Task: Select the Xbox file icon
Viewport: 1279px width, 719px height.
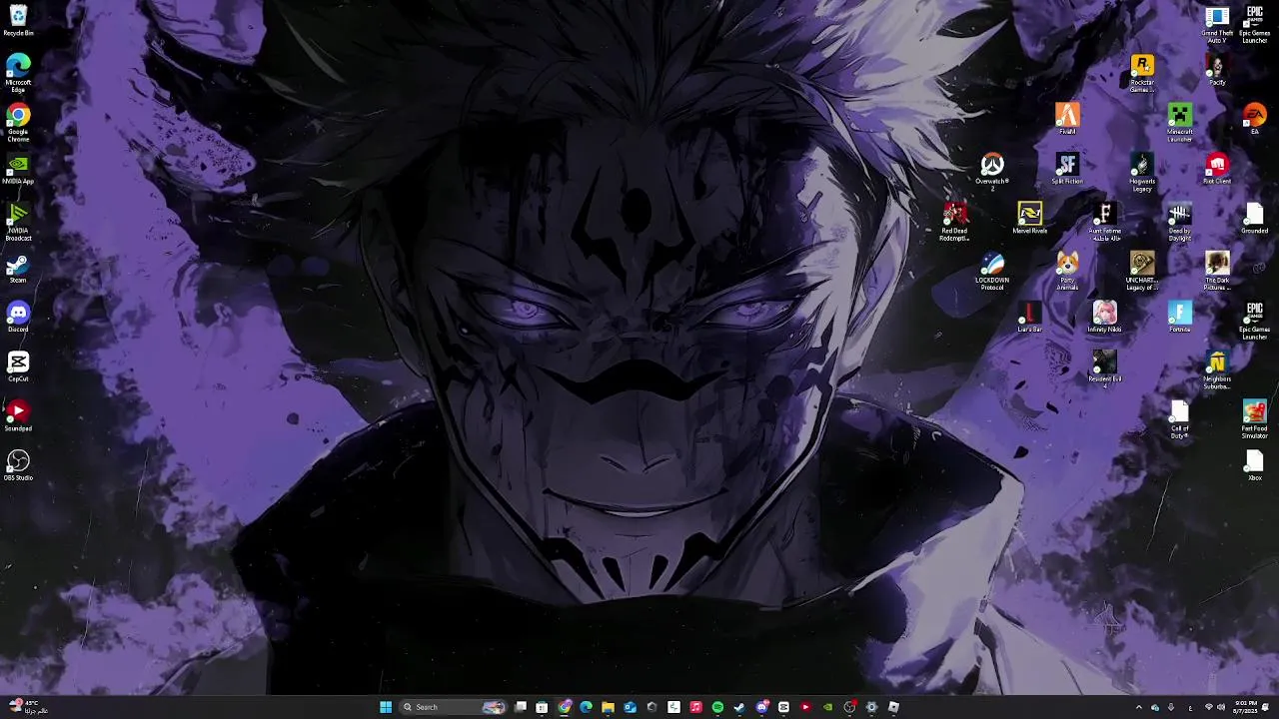Action: 1255,465
